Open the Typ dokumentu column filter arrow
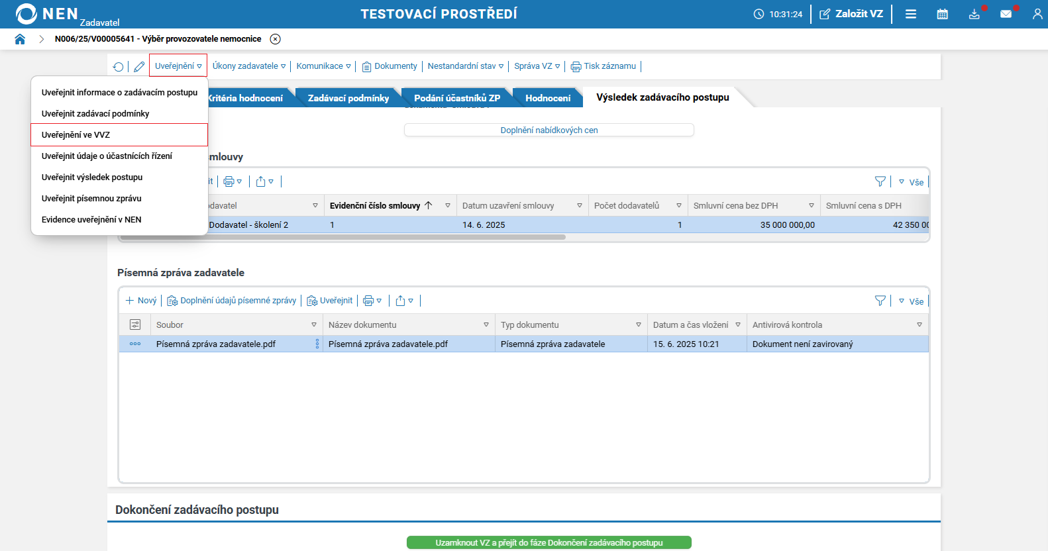Screen dimensions: 1048x551 click(x=639, y=325)
